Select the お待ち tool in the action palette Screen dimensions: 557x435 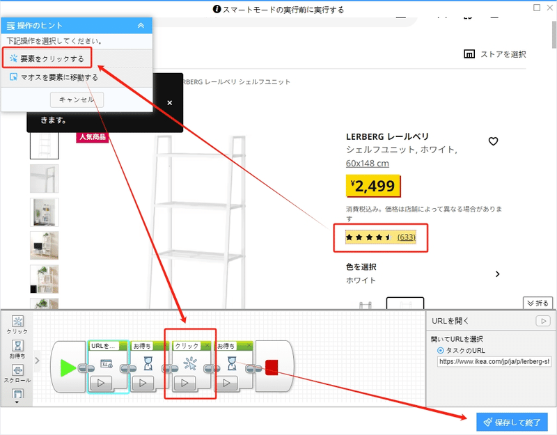(17, 349)
